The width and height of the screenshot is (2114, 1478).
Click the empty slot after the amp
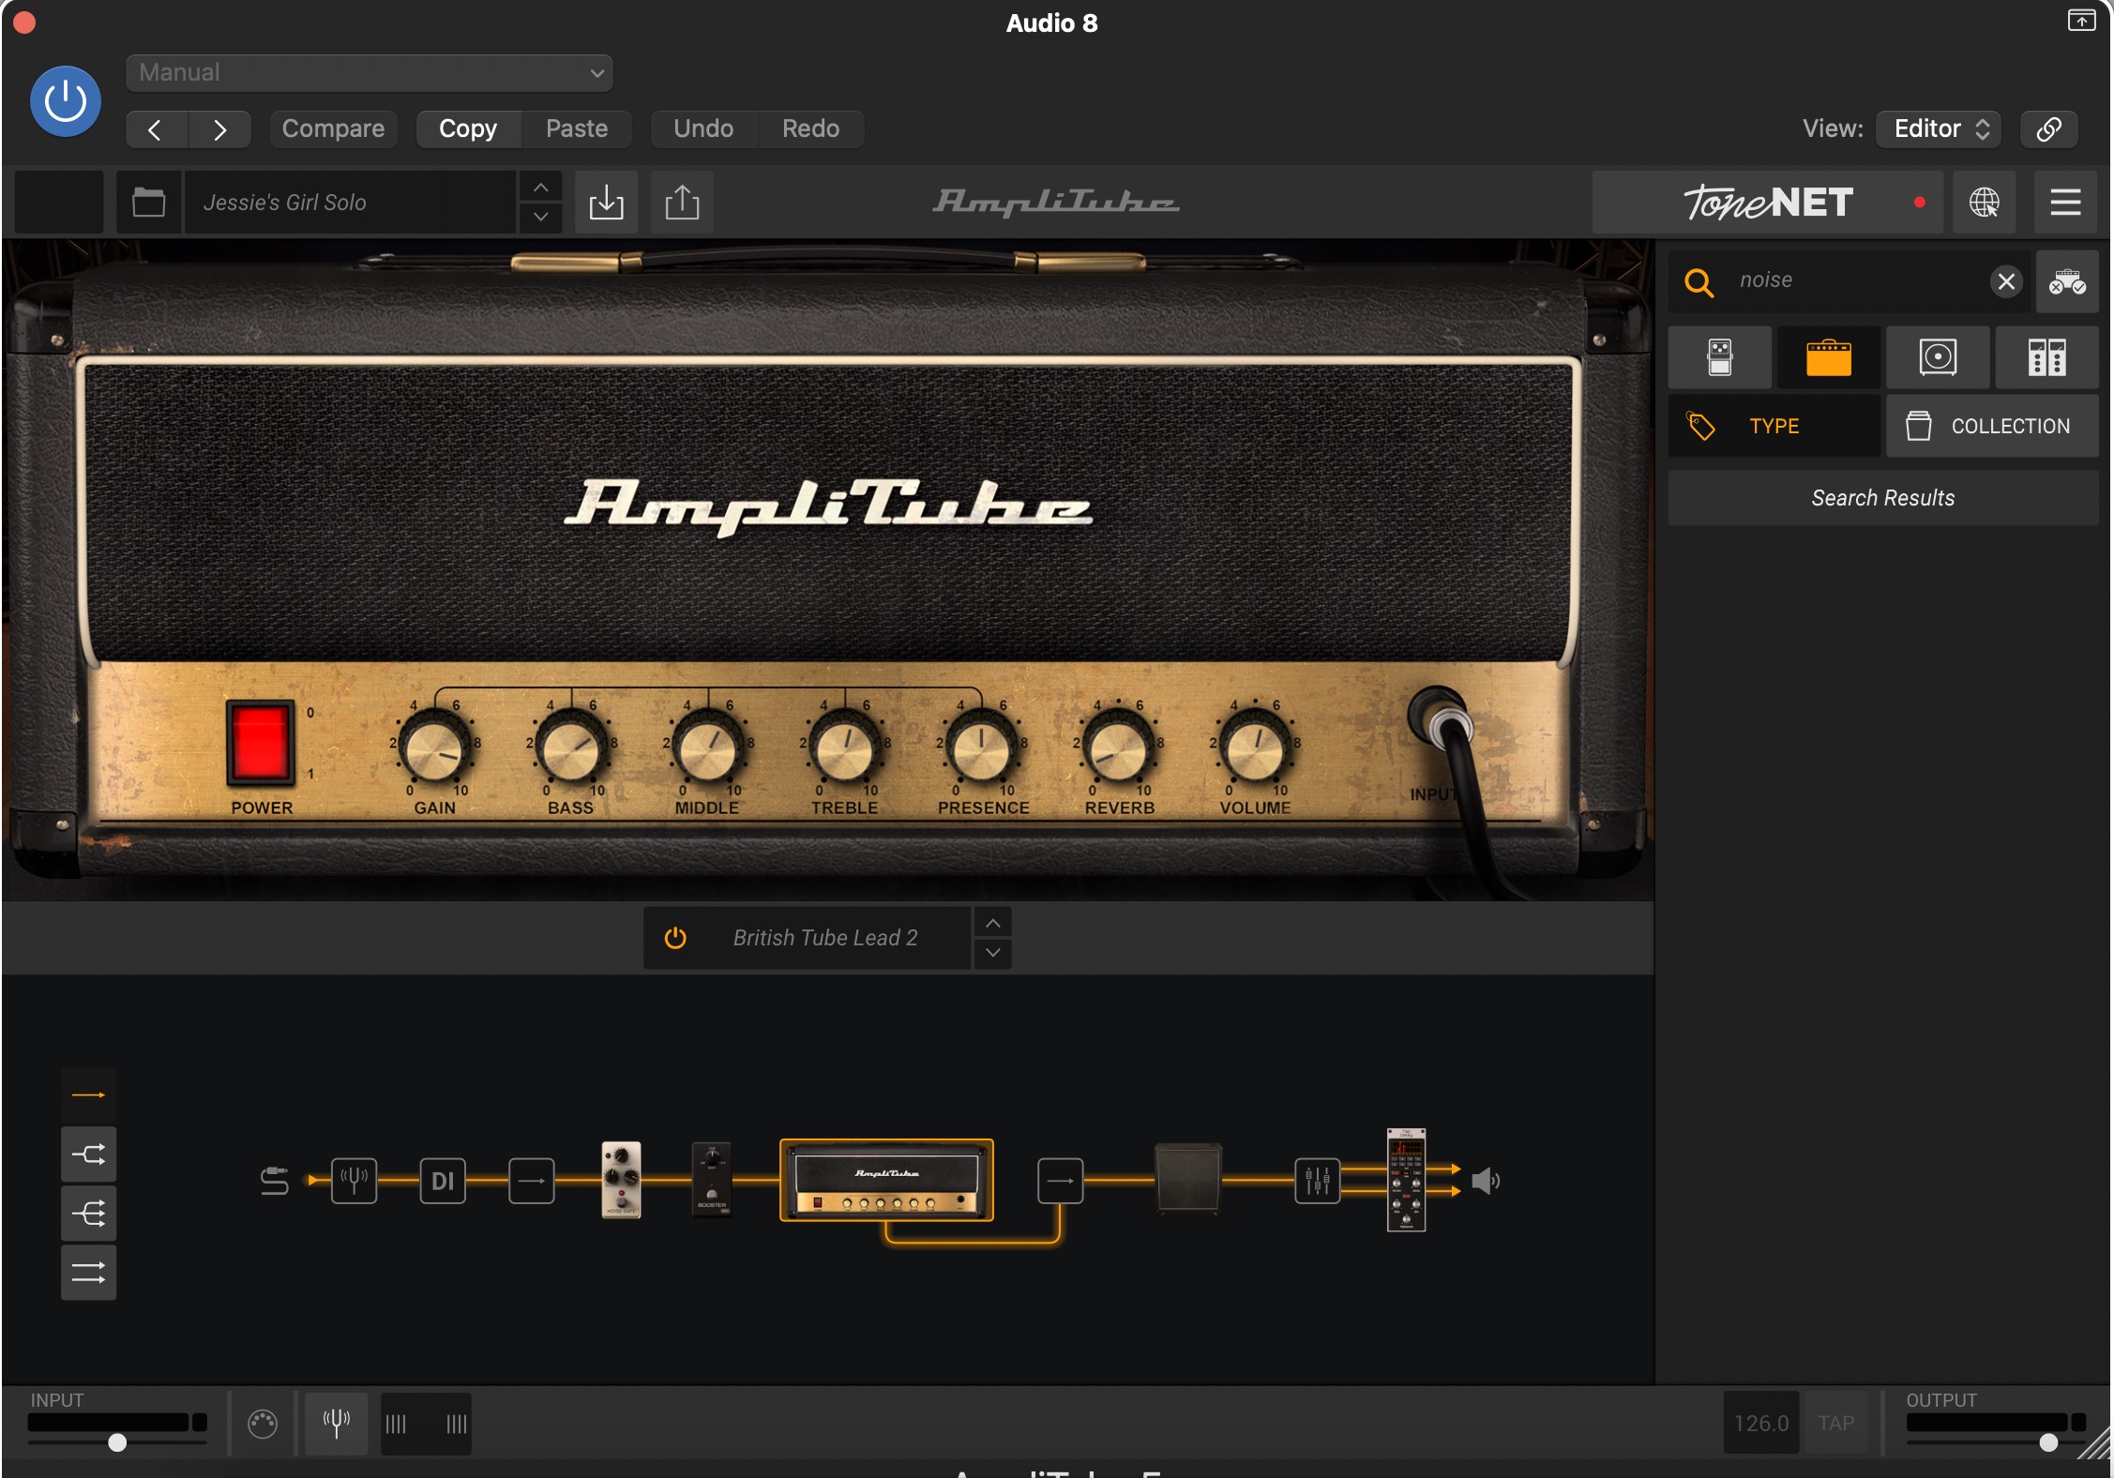pyautogui.click(x=1061, y=1181)
